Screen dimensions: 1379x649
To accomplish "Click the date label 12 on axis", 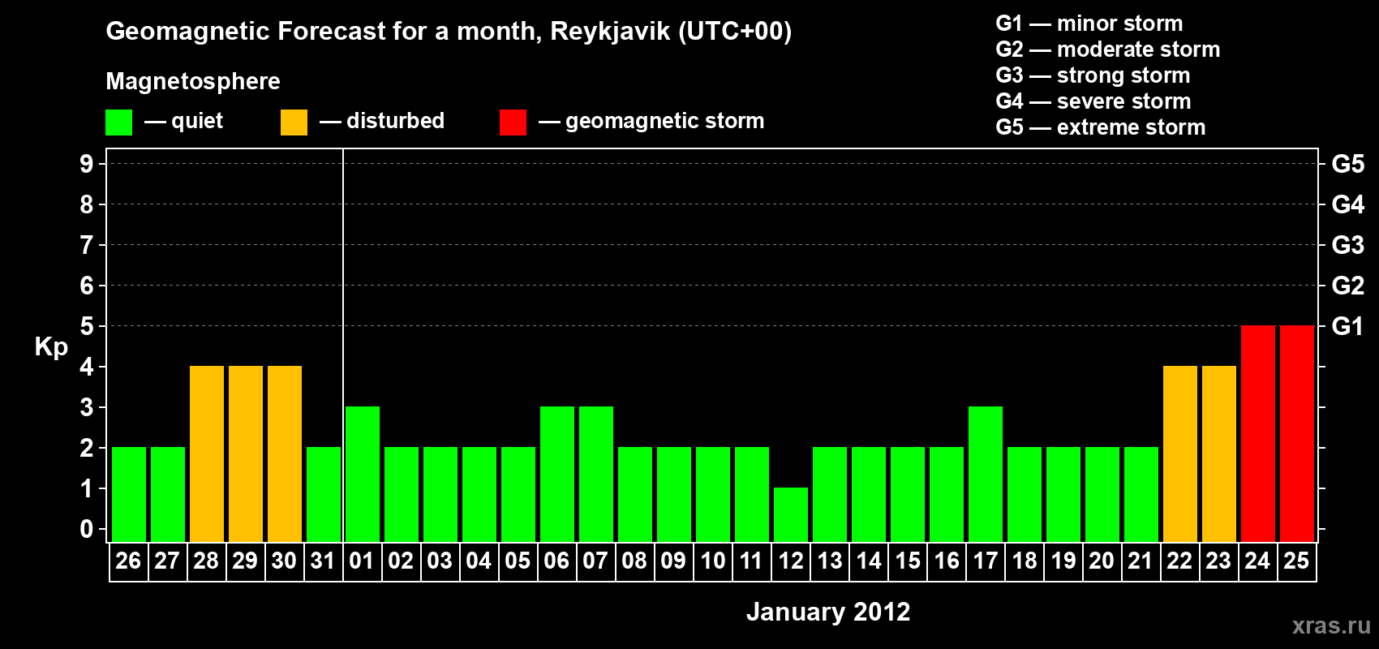I will 791,561.
